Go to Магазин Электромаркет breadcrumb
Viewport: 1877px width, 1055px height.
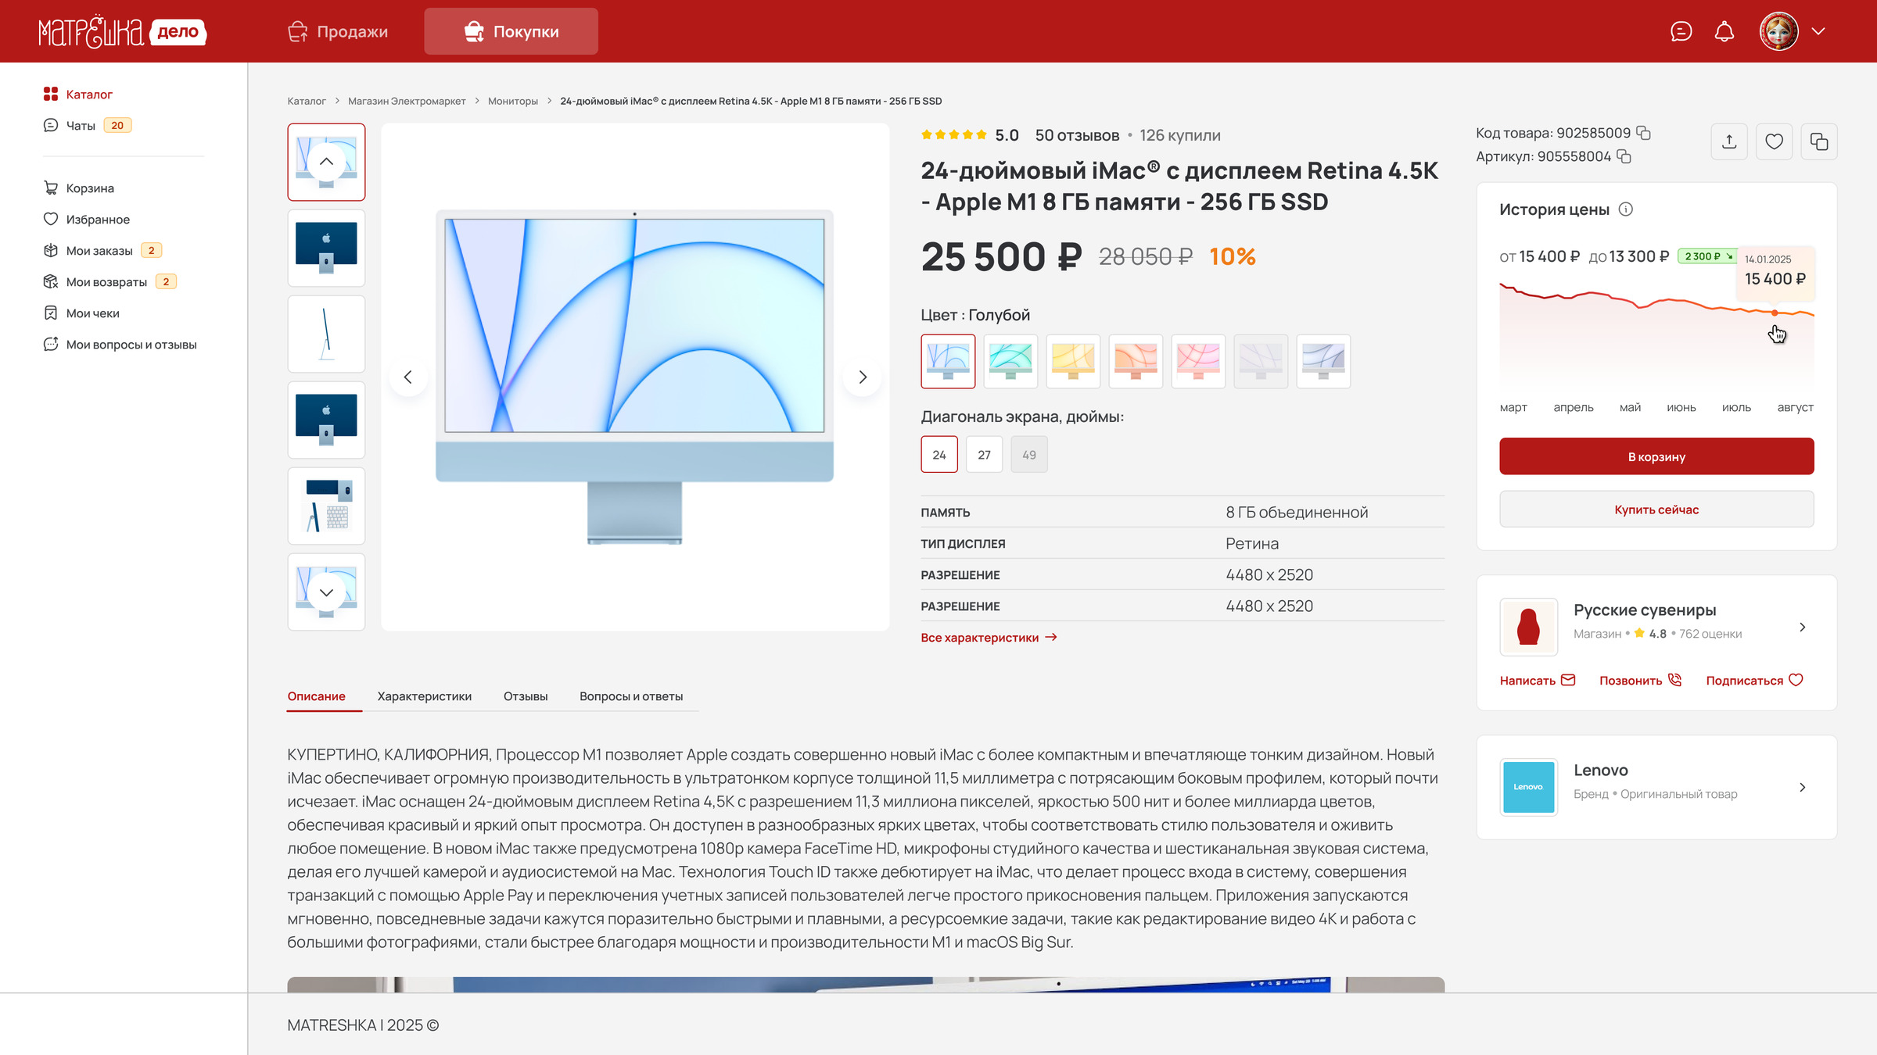coord(407,101)
